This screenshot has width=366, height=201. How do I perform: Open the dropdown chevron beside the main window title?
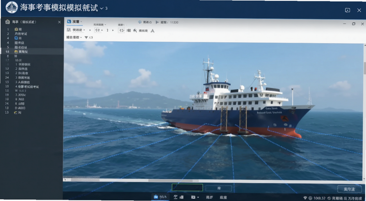102,8
